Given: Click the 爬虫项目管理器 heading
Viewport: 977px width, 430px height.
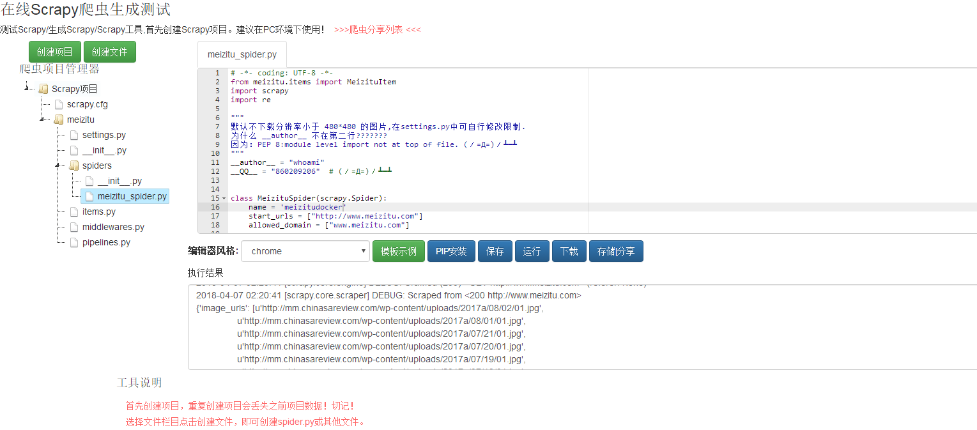Looking at the screenshot, I should click(x=59, y=69).
